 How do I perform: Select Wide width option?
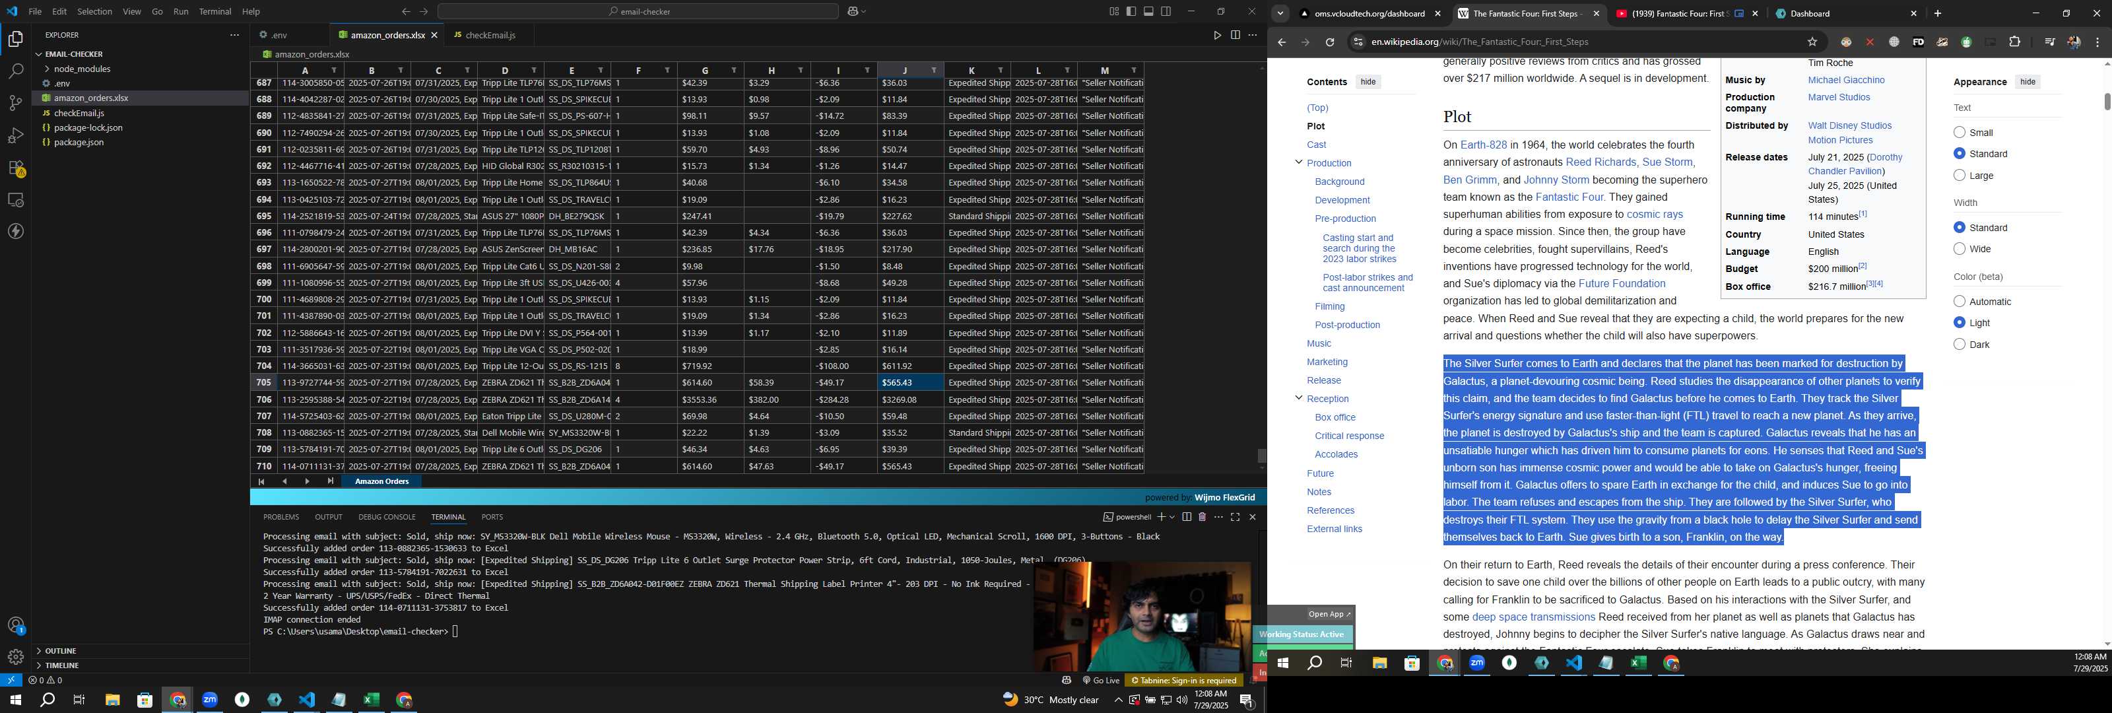(1960, 250)
